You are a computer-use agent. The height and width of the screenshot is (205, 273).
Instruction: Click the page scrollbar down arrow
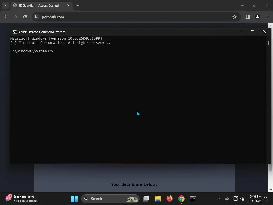[x=271, y=190]
